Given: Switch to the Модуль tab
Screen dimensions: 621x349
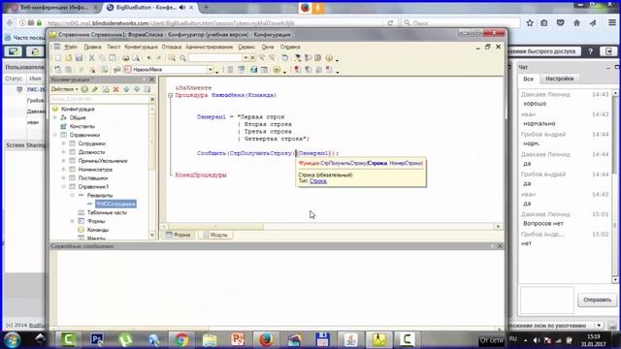Looking at the screenshot, I should click(215, 235).
